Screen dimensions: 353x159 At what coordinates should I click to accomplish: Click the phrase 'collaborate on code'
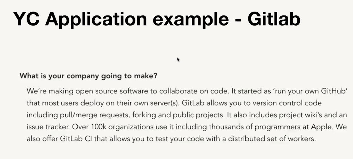point(183,91)
